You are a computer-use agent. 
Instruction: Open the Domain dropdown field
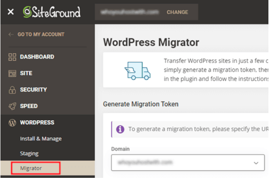pos(188,162)
